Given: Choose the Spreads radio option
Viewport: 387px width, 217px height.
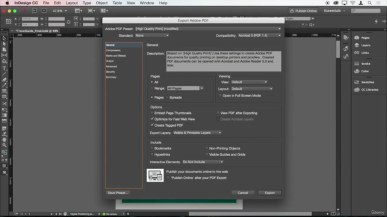Looking at the screenshot, I should (167, 98).
